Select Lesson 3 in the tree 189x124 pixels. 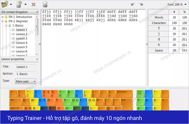[22, 39]
